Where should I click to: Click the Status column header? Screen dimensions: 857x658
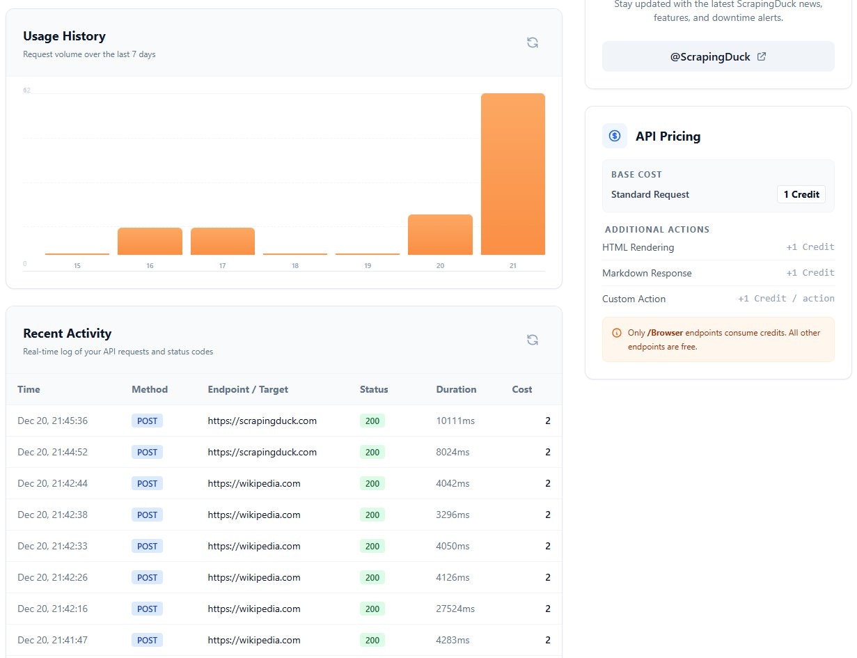pyautogui.click(x=374, y=389)
